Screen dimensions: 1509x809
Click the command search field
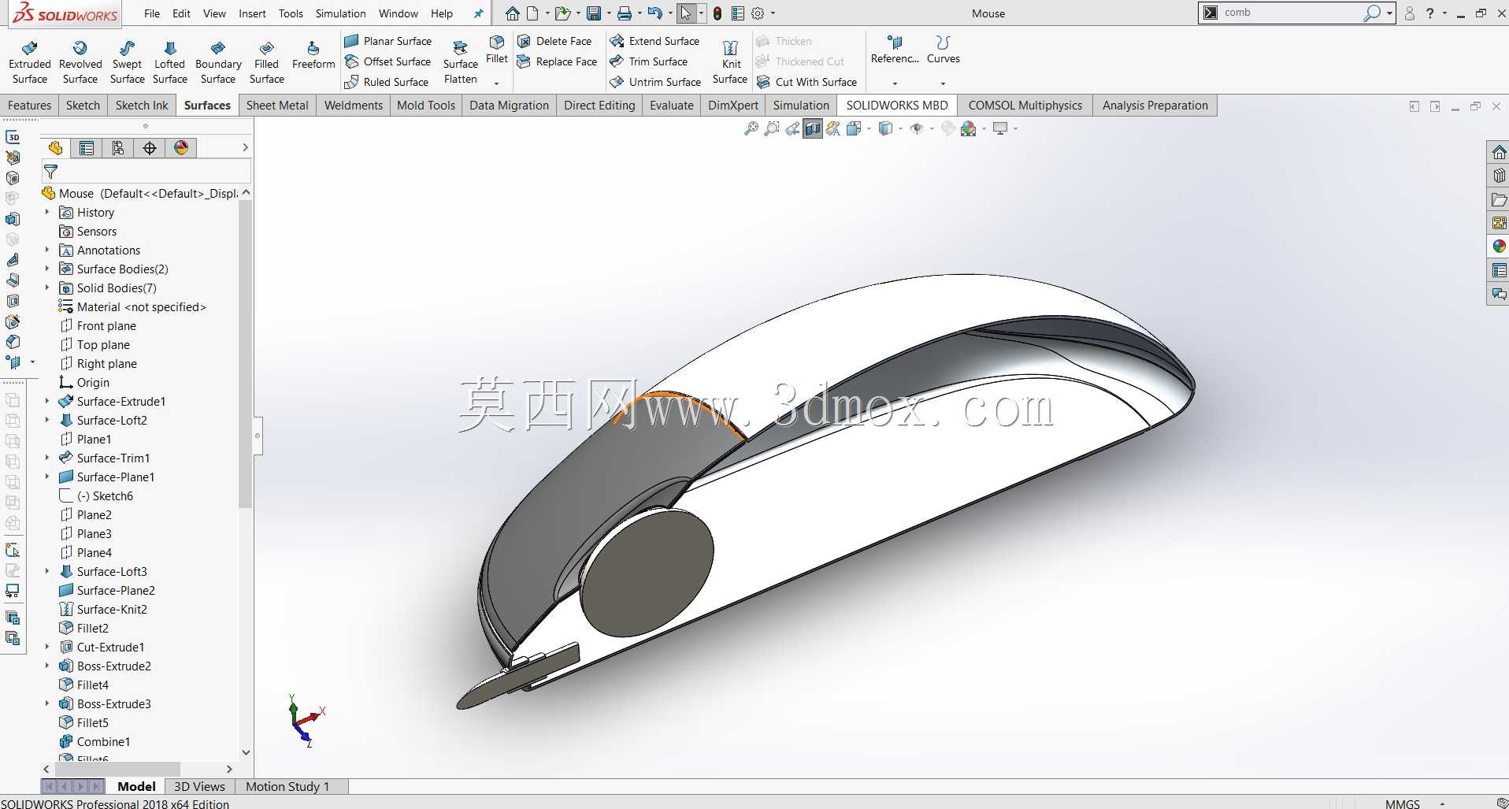pos(1292,13)
